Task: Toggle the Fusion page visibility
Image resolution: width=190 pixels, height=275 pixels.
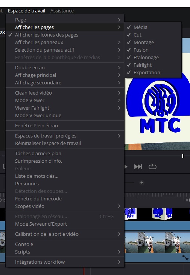Action: [x=153, y=50]
